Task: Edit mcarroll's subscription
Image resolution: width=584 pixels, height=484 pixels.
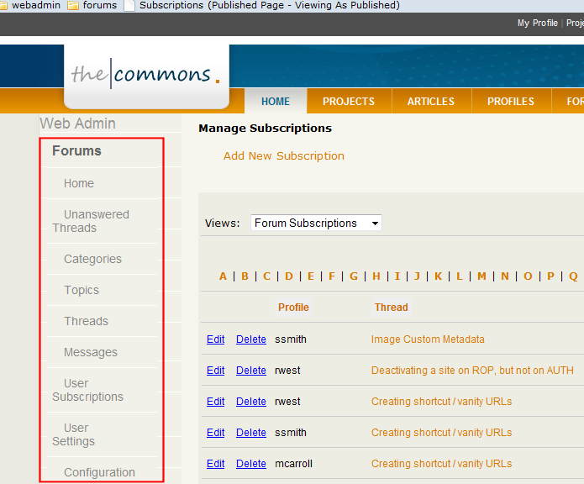Action: 216,464
